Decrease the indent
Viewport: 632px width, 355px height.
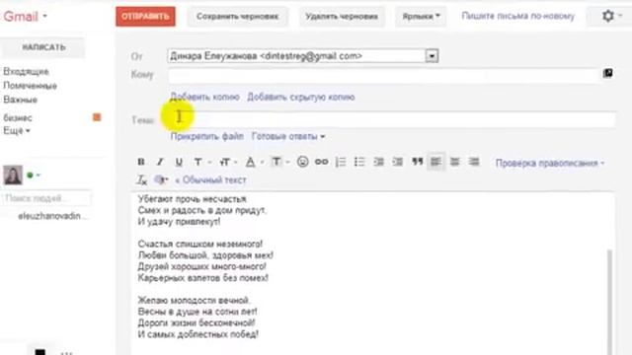[378, 162]
